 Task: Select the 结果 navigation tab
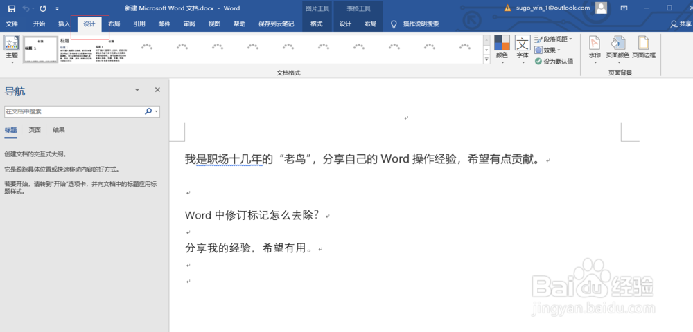[x=58, y=130]
